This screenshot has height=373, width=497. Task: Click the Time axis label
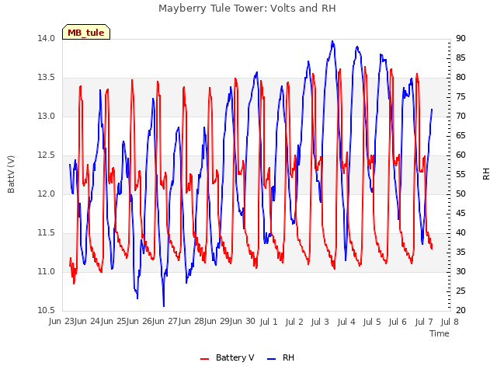click(440, 333)
